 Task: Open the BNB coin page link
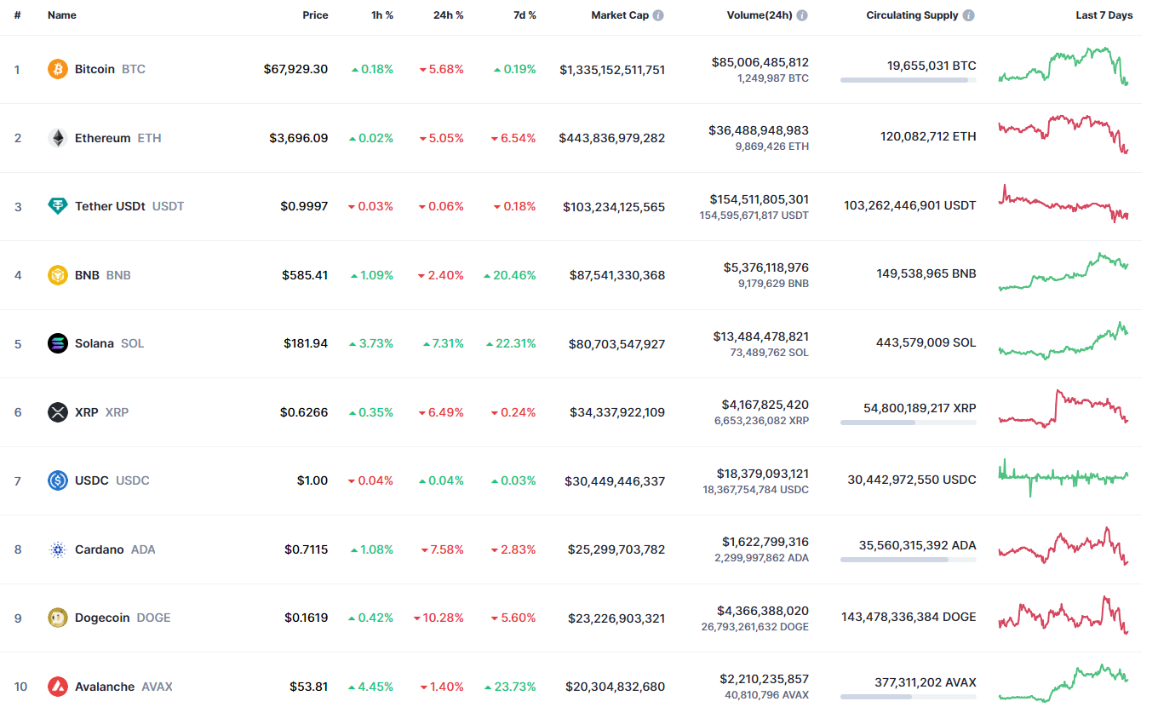pyautogui.click(x=87, y=275)
